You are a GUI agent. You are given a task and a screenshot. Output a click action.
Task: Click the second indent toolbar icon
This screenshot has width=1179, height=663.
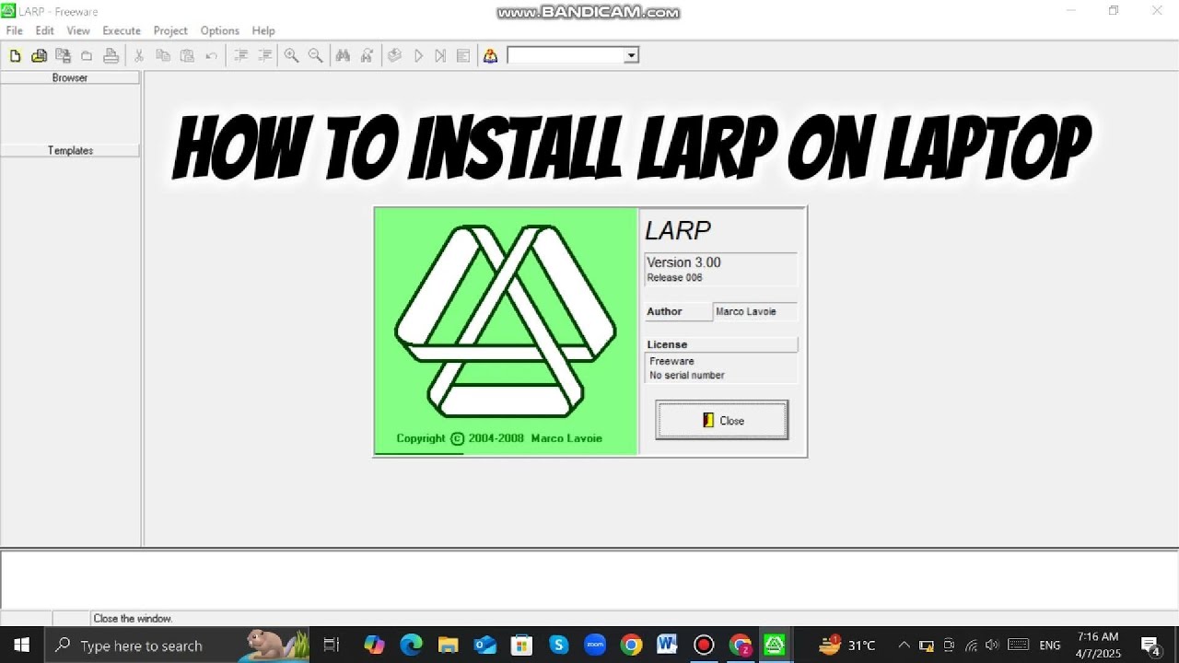(264, 56)
